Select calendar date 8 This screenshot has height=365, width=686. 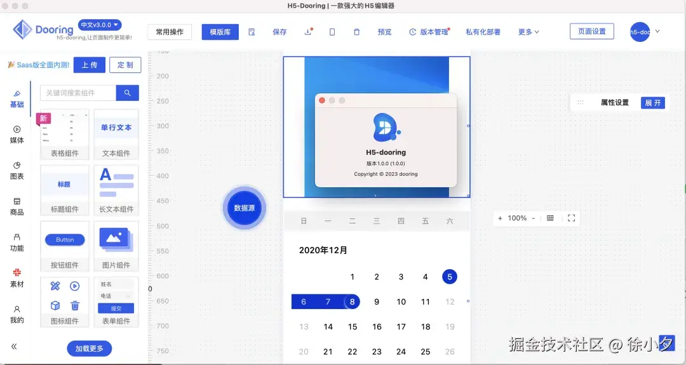click(352, 302)
